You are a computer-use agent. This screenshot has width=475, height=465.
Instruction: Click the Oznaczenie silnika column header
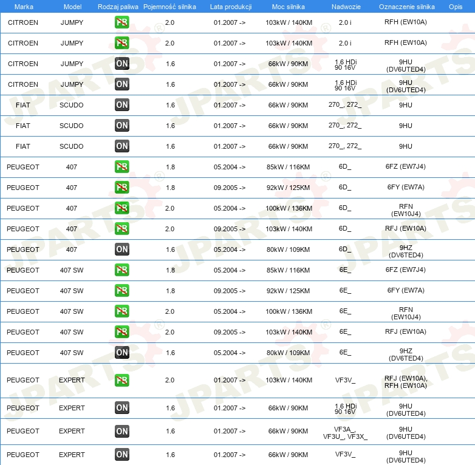(407, 7)
